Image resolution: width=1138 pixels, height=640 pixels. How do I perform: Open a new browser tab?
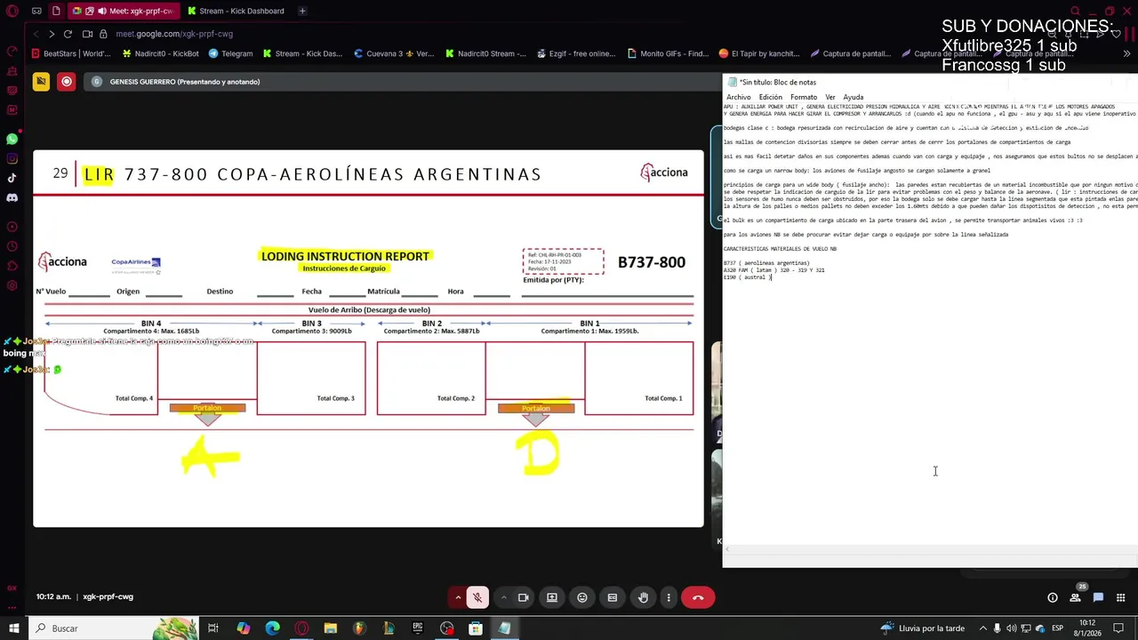click(302, 12)
